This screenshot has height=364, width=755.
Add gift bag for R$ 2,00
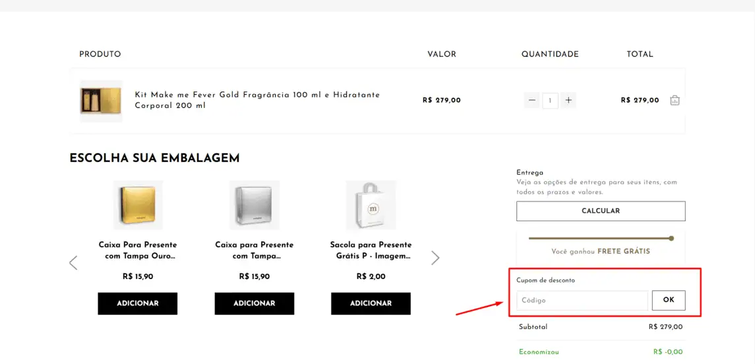pyautogui.click(x=371, y=303)
